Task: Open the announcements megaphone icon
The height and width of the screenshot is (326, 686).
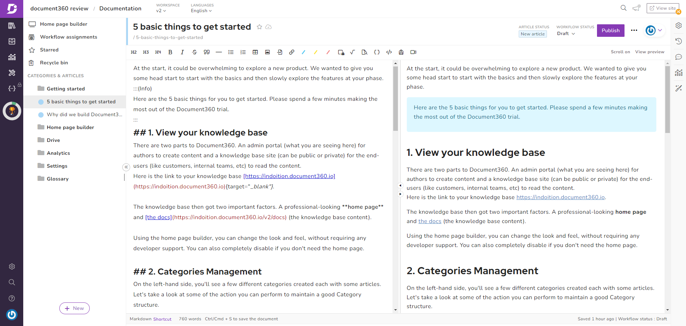Action: tap(636, 8)
